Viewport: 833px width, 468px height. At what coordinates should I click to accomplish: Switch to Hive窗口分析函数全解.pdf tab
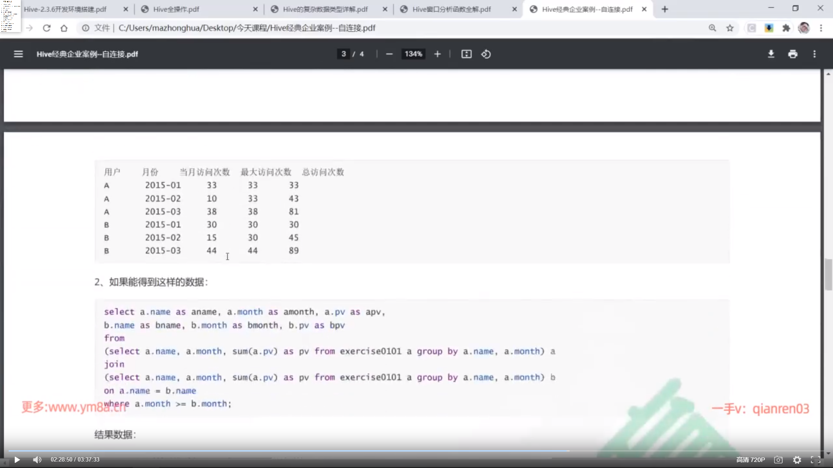coord(451,9)
